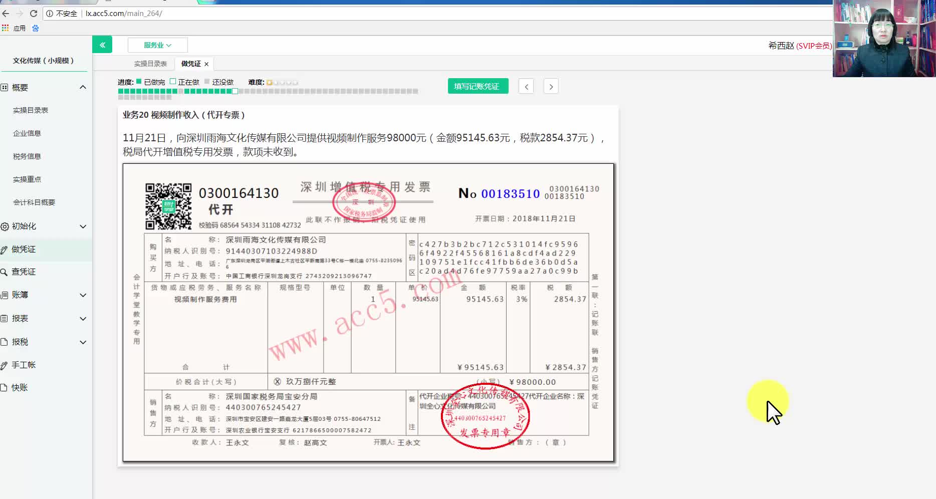
Task: Open 企业信息 in the sidebar
Action: pyautogui.click(x=27, y=133)
